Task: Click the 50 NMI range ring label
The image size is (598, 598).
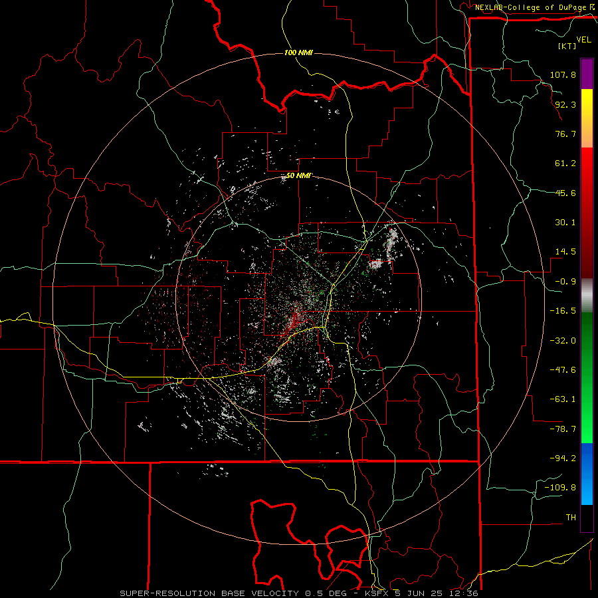Action: tap(298, 176)
